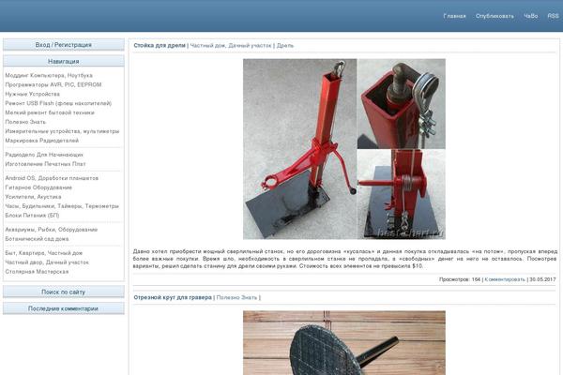Screen dimensions: 563x375
Task: Click the Комментировать link
Action: coord(505,279)
